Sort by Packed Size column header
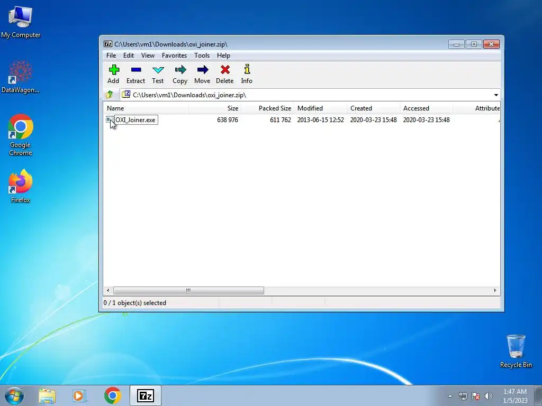Image resolution: width=542 pixels, height=406 pixels. pos(267,108)
